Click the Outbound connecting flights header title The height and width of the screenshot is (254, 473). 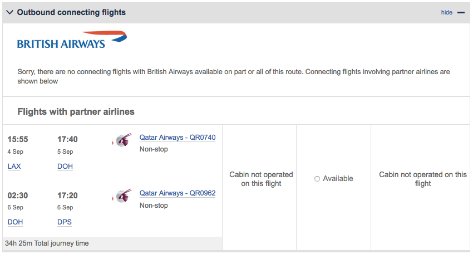pos(71,12)
